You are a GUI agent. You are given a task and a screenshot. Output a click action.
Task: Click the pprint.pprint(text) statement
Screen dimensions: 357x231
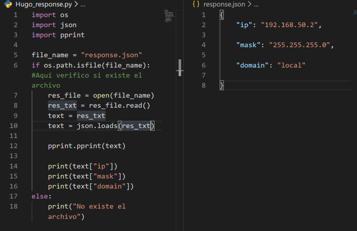tap(87, 146)
